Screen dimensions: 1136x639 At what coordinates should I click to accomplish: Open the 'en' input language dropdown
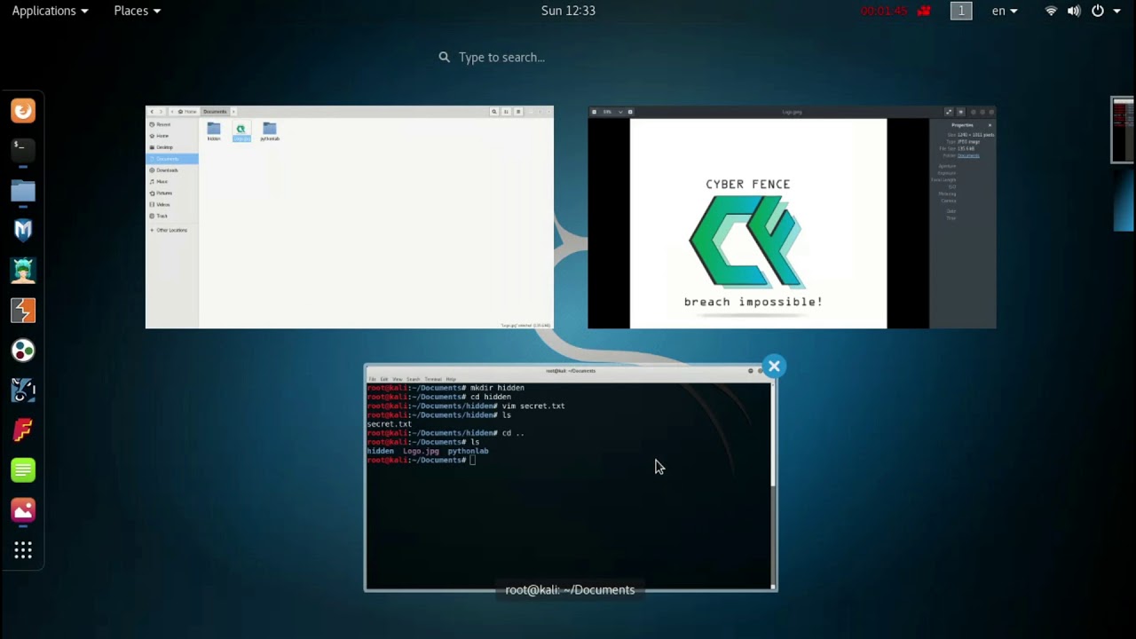point(1004,11)
